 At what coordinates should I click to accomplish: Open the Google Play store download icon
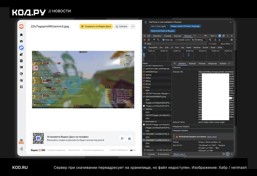point(122,139)
